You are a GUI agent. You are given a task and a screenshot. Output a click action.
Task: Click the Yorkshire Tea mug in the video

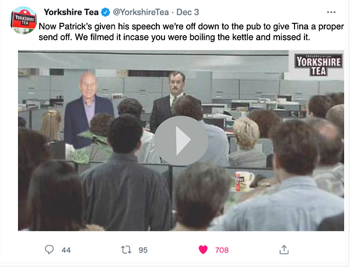click(244, 182)
